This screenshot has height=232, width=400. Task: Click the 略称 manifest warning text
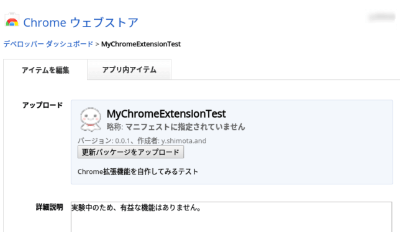coord(176,127)
